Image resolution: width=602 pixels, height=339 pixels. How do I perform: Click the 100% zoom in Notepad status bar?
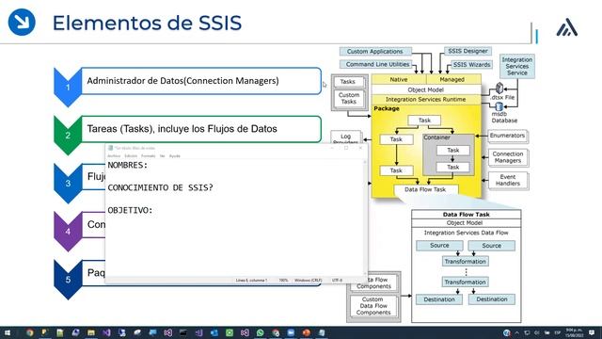point(283,281)
